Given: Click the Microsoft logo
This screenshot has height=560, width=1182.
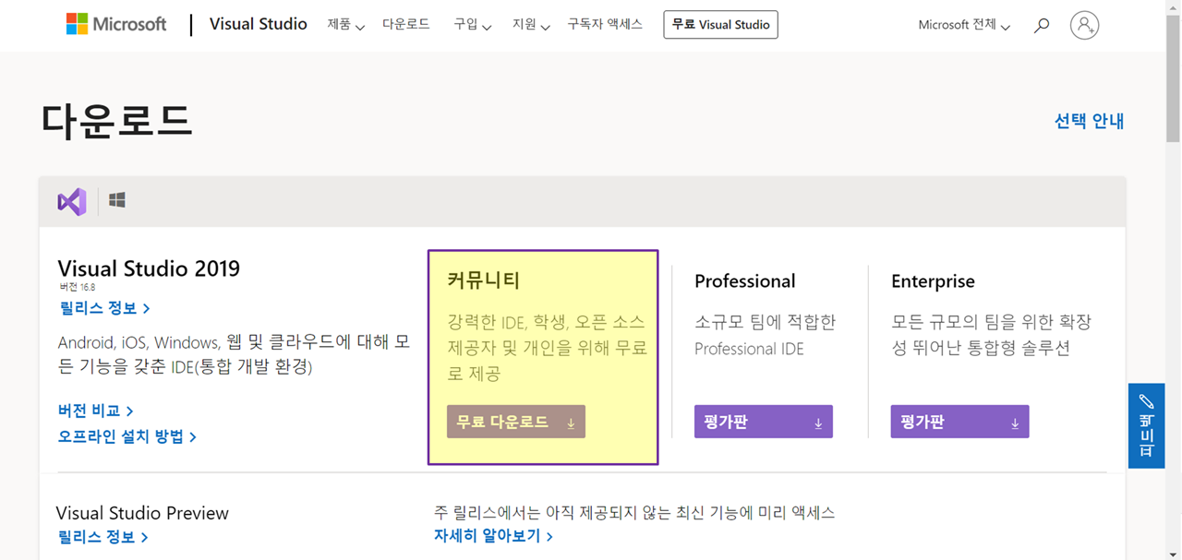Looking at the screenshot, I should [116, 24].
